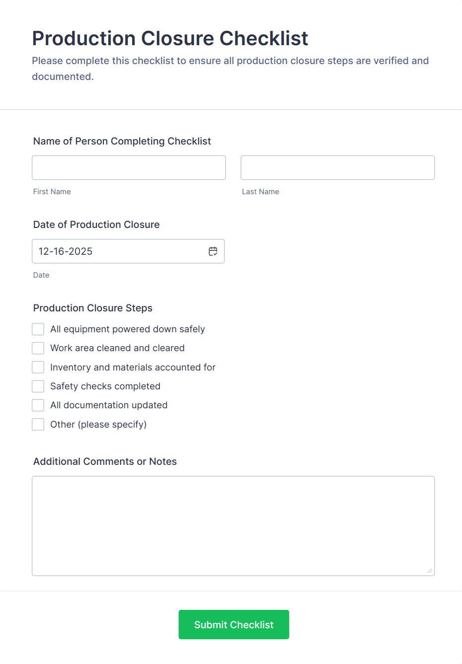The height and width of the screenshot is (664, 462).
Task: Check 'Inventory and materials accounted for'
Action: coord(38,367)
